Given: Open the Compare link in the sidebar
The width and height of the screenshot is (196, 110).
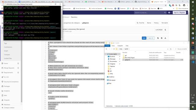Looking at the screenshot, I should point(7,55).
